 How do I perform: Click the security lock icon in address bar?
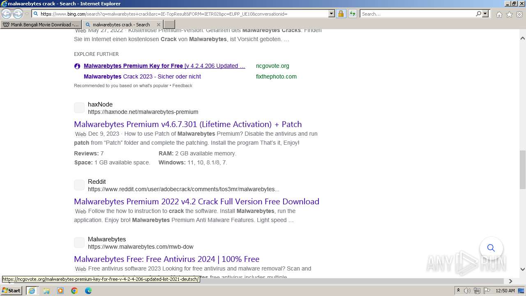pyautogui.click(x=341, y=14)
